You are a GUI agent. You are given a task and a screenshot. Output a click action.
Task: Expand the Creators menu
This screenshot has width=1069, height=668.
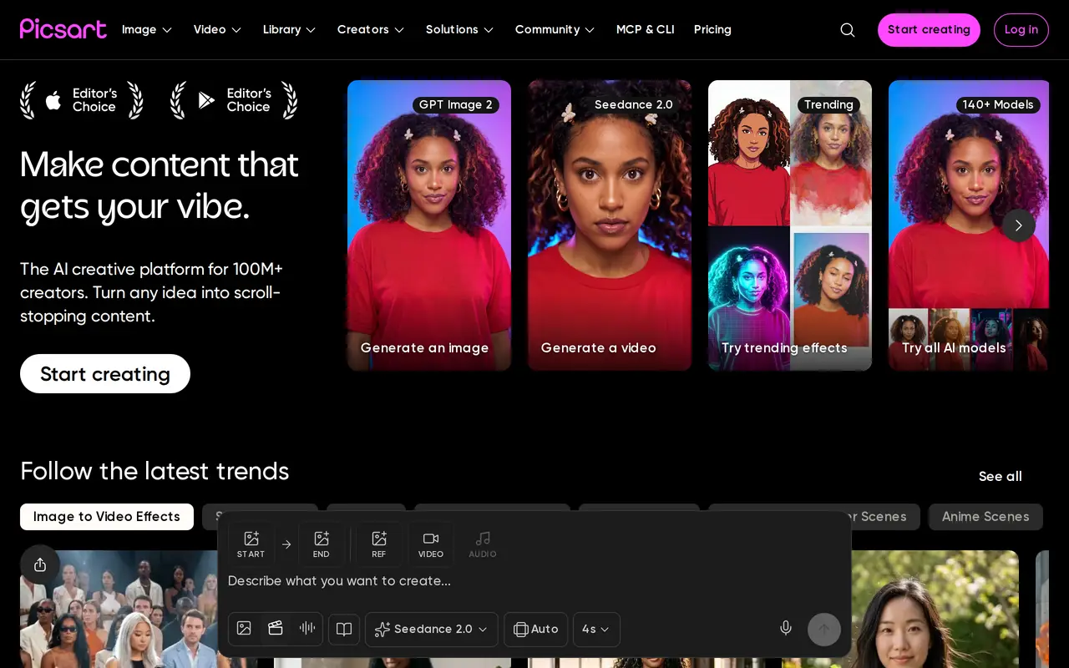click(371, 30)
